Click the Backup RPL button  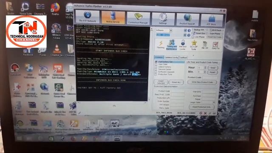[198, 30]
